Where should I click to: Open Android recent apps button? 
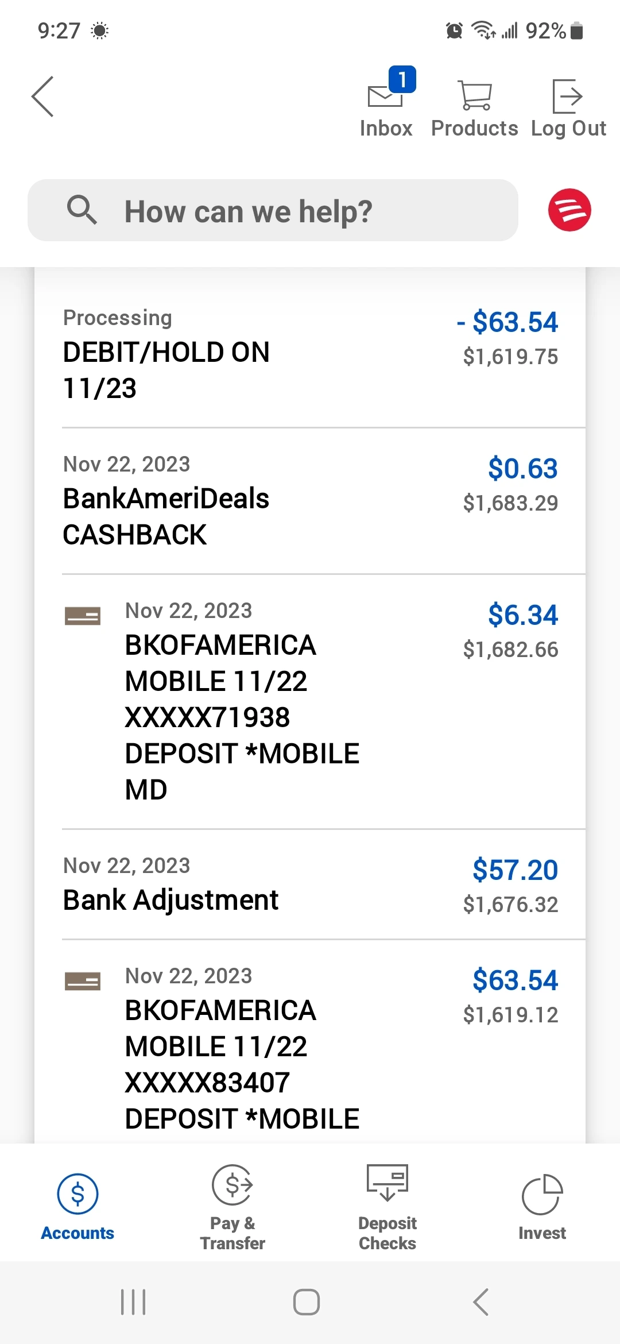point(133,1301)
